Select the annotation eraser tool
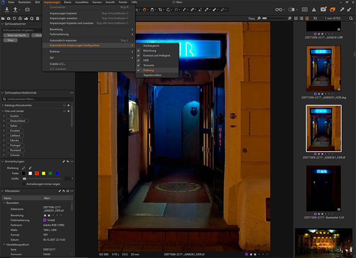356x258 pixels. click(30, 168)
